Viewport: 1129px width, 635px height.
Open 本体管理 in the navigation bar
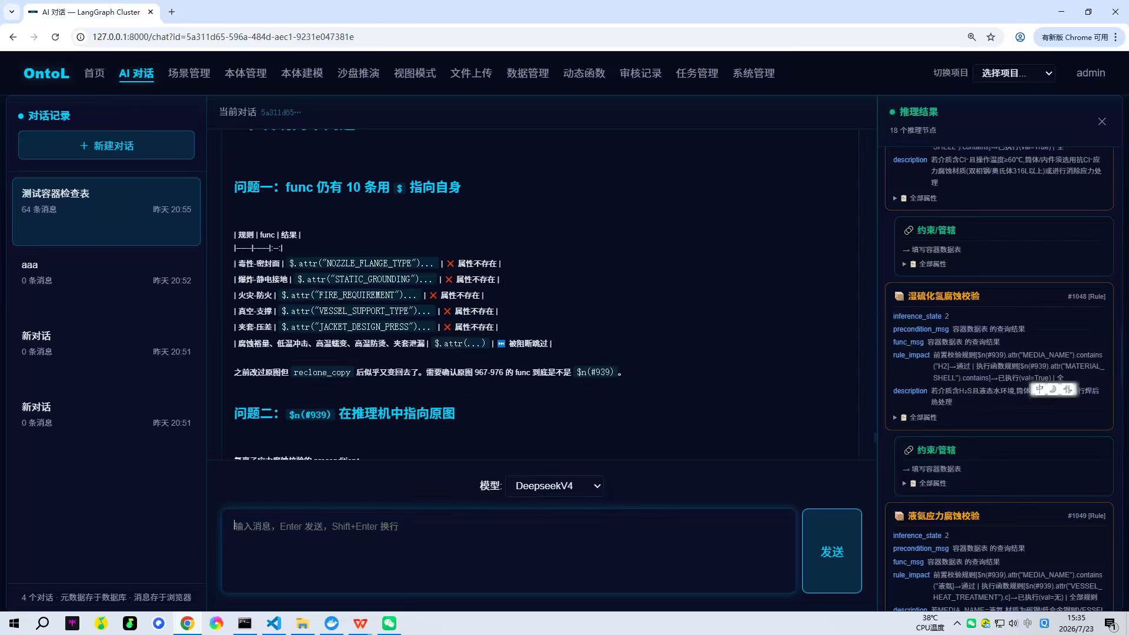[x=246, y=73]
